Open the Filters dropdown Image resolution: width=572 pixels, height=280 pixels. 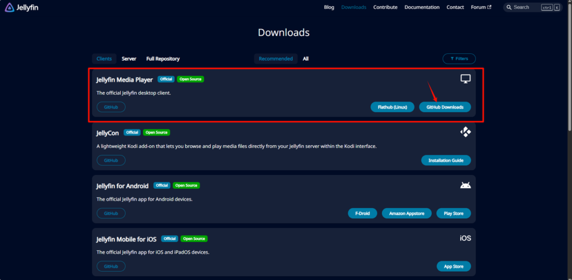pos(459,59)
